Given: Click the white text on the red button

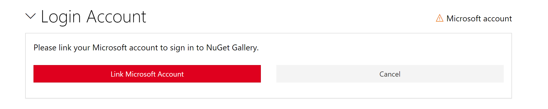Looking at the screenshot, I should pos(147,74).
